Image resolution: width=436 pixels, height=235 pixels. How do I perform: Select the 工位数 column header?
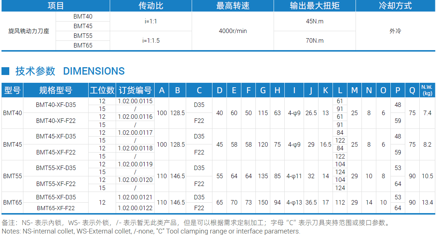pyautogui.click(x=102, y=90)
